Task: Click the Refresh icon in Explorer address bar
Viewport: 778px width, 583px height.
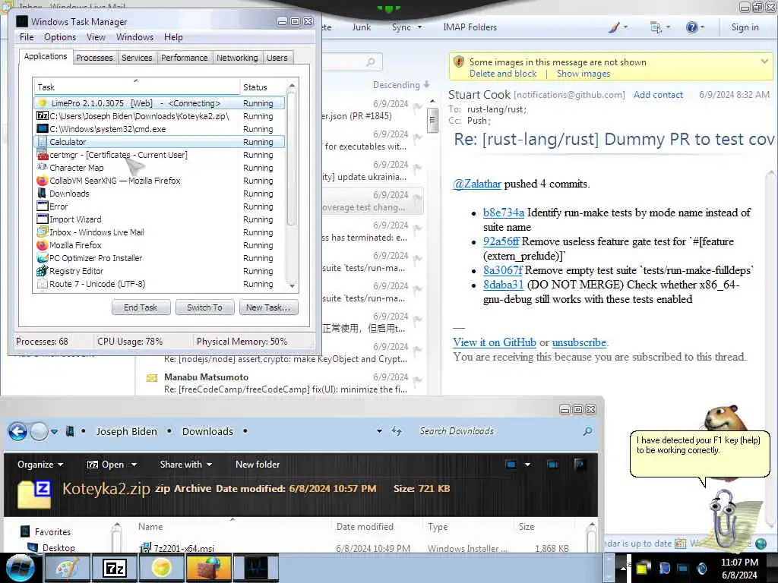Action: coord(396,431)
